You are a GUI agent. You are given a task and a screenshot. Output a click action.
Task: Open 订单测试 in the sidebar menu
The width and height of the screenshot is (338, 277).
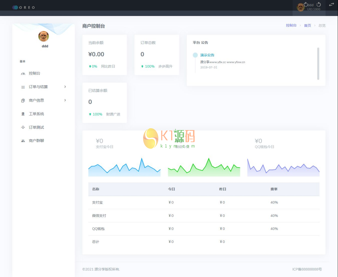pos(36,127)
